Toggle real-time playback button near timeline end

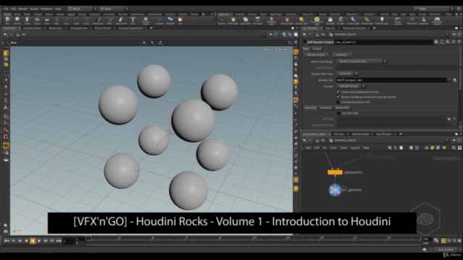pyautogui.click(x=443, y=240)
